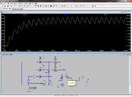Start simulation with the Run icon

[14, 6]
